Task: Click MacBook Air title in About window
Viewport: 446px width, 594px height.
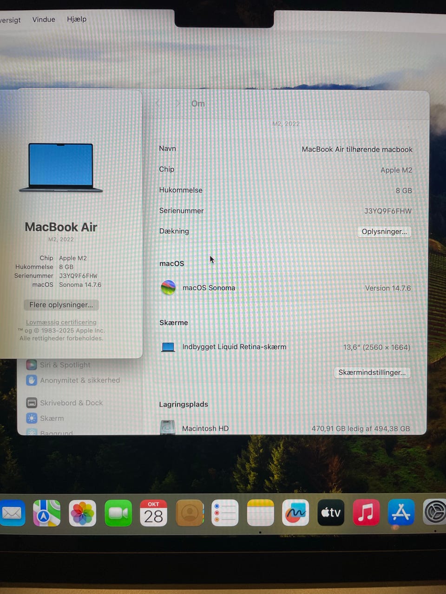Action: tap(61, 227)
